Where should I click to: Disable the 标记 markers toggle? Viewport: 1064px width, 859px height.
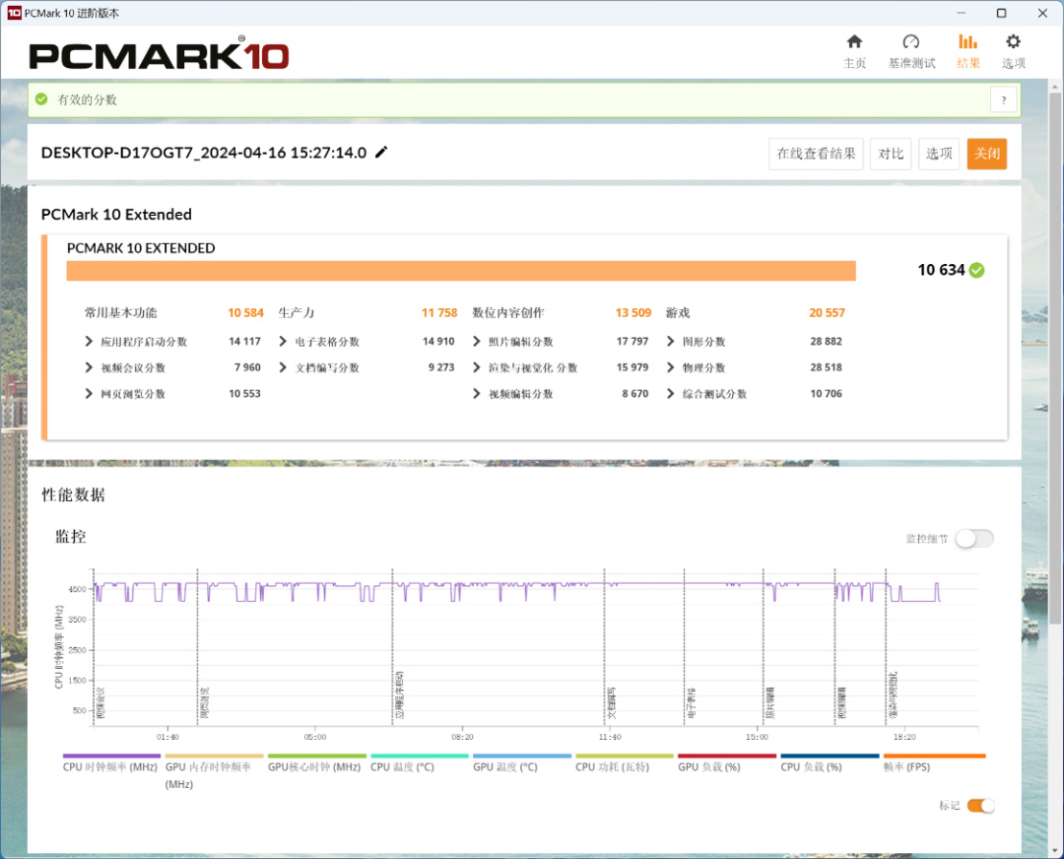pos(980,806)
